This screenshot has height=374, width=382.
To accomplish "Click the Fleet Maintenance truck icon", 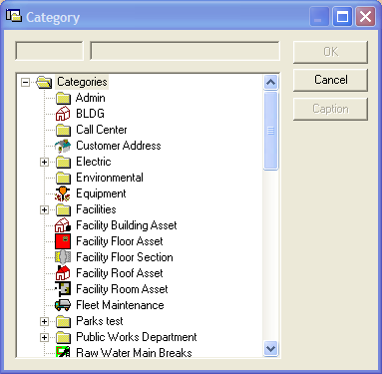I will tap(63, 305).
